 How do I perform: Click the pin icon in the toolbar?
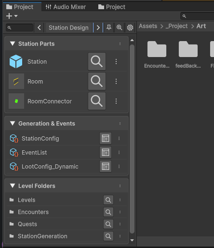(x=109, y=28)
